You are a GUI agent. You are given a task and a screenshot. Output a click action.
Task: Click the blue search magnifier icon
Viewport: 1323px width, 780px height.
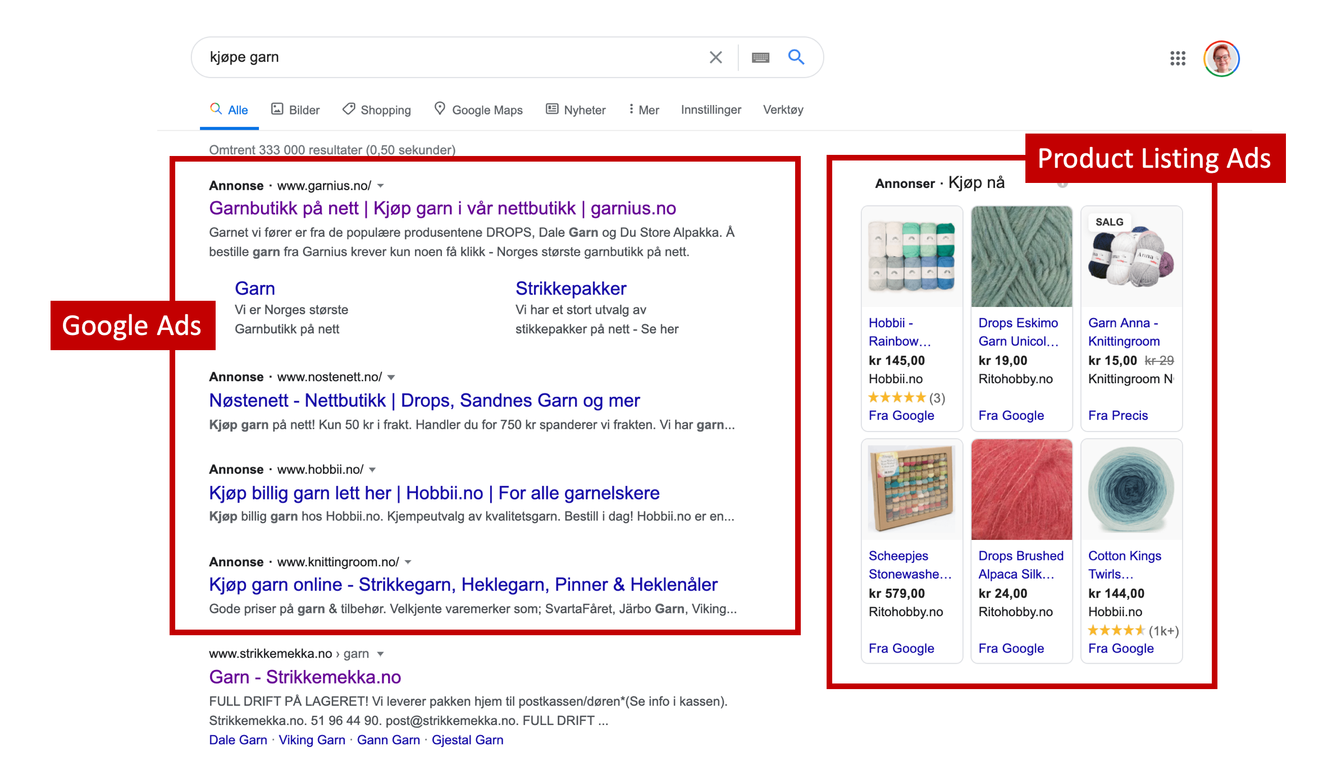(x=796, y=57)
